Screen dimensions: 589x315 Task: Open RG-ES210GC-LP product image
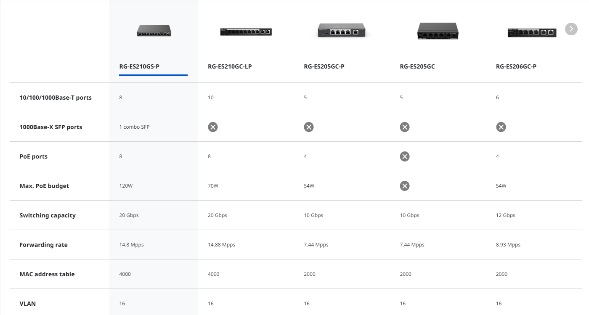(x=246, y=31)
